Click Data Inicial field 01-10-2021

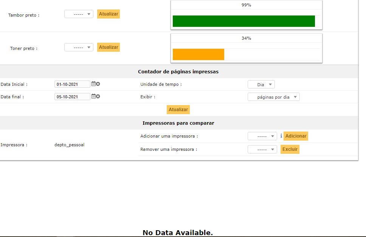(x=72, y=84)
